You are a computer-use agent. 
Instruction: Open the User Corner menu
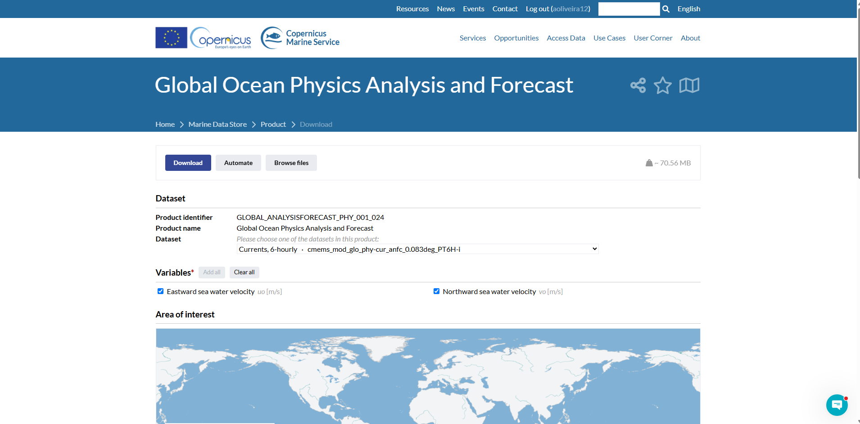click(x=653, y=38)
